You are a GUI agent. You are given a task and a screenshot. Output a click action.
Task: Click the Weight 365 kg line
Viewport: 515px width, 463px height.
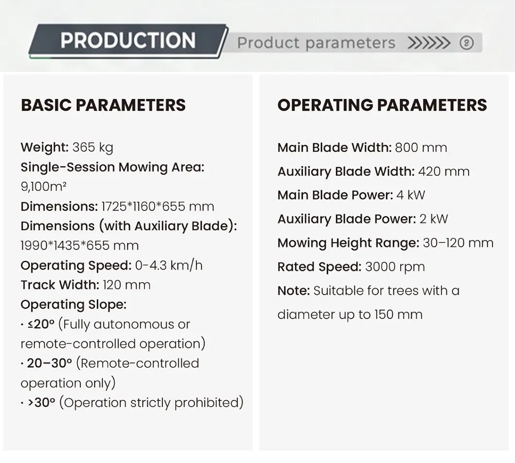pos(67,147)
